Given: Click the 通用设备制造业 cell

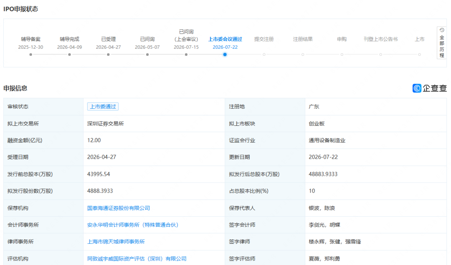Looking at the screenshot, I should 327,140.
